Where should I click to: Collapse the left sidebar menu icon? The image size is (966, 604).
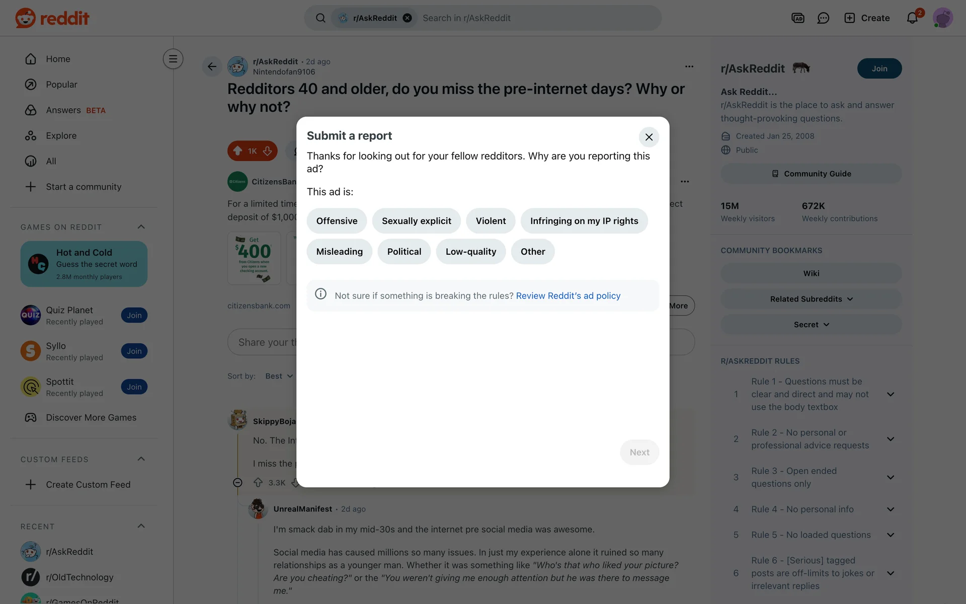(173, 59)
